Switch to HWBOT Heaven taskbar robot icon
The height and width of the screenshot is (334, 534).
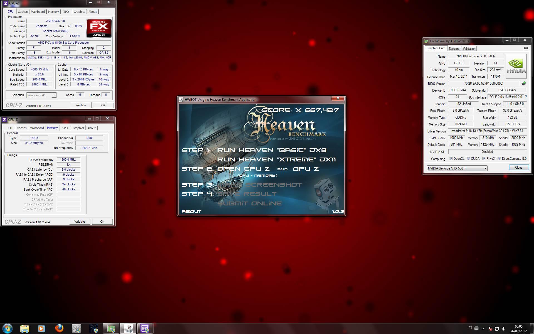(x=128, y=329)
